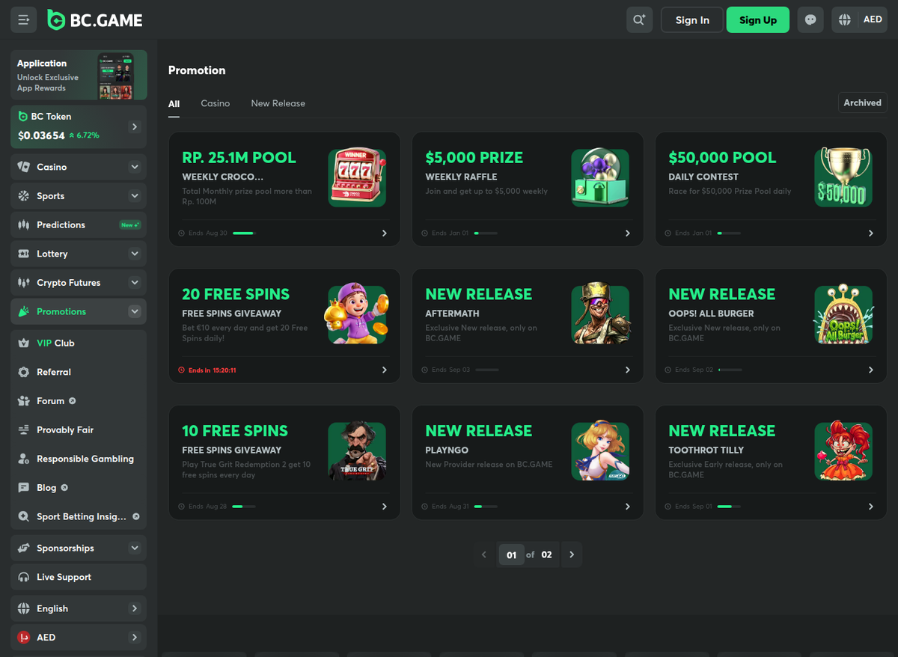Expand the Crypto Futures chevron
The width and height of the screenshot is (898, 657).
click(x=135, y=283)
